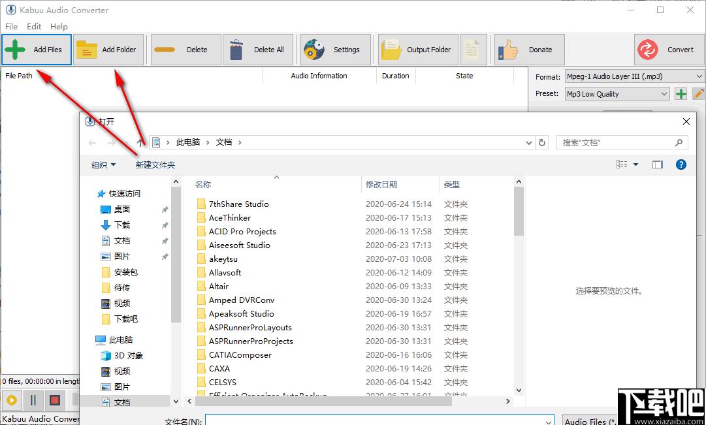706x425 pixels.
Task: Open the Preset dropdown (Mp3 Low Quality)
Action: tap(617, 93)
